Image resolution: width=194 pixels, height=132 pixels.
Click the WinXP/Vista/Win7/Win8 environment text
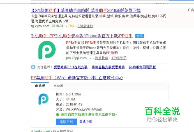84,109
